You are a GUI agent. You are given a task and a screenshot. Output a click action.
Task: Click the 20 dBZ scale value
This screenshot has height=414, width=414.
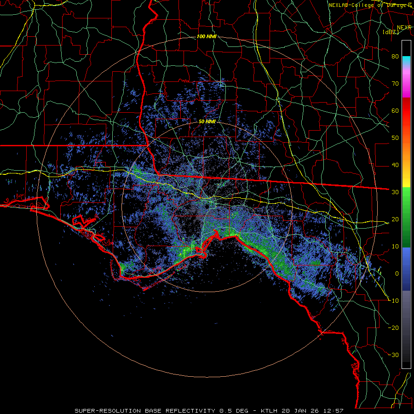(x=395, y=219)
